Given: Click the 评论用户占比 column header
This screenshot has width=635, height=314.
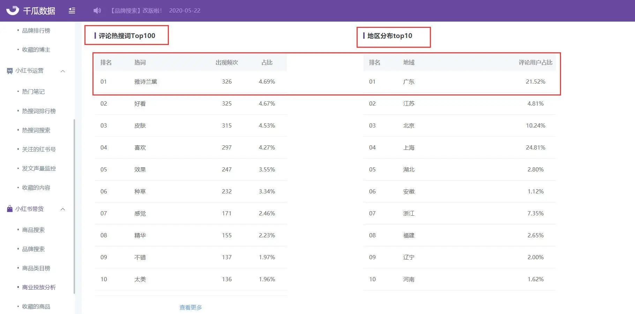Looking at the screenshot, I should click(536, 62).
